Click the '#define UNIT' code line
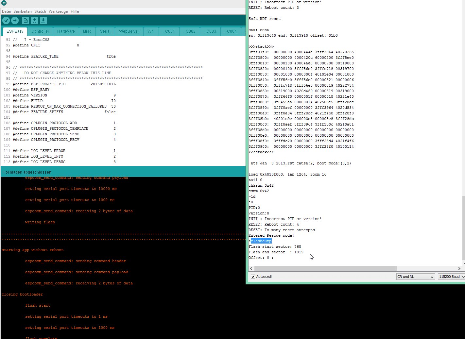The width and height of the screenshot is (465, 339). click(x=46, y=45)
